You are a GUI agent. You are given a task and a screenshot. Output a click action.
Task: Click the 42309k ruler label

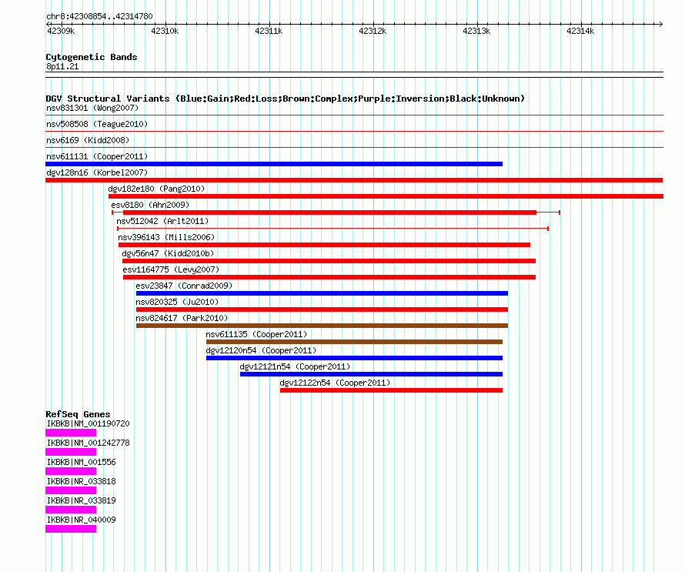click(x=61, y=31)
